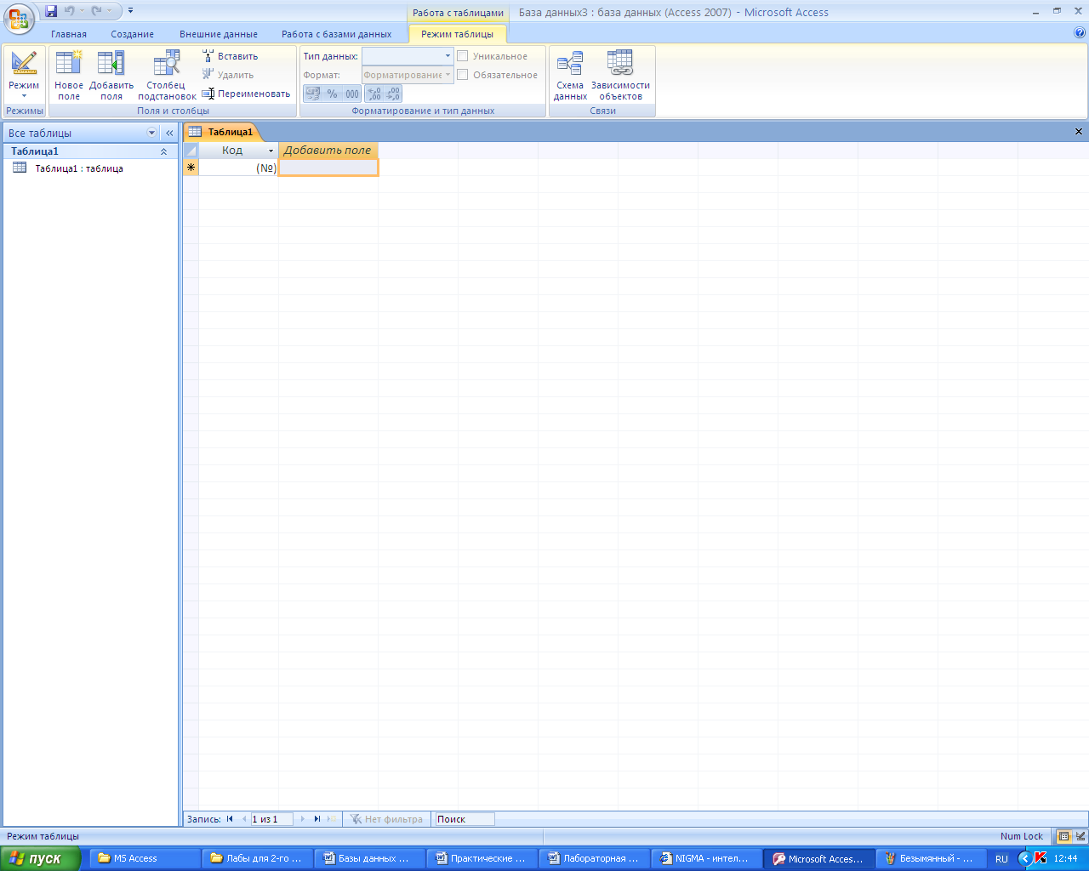Viewport: 1089px width, 871px height.
Task: Customize Quick Access Toolbar arrow
Action: (130, 11)
